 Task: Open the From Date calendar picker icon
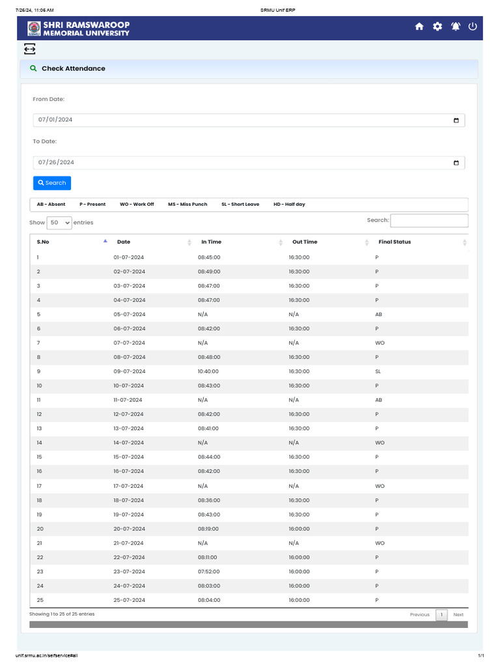tap(456, 121)
